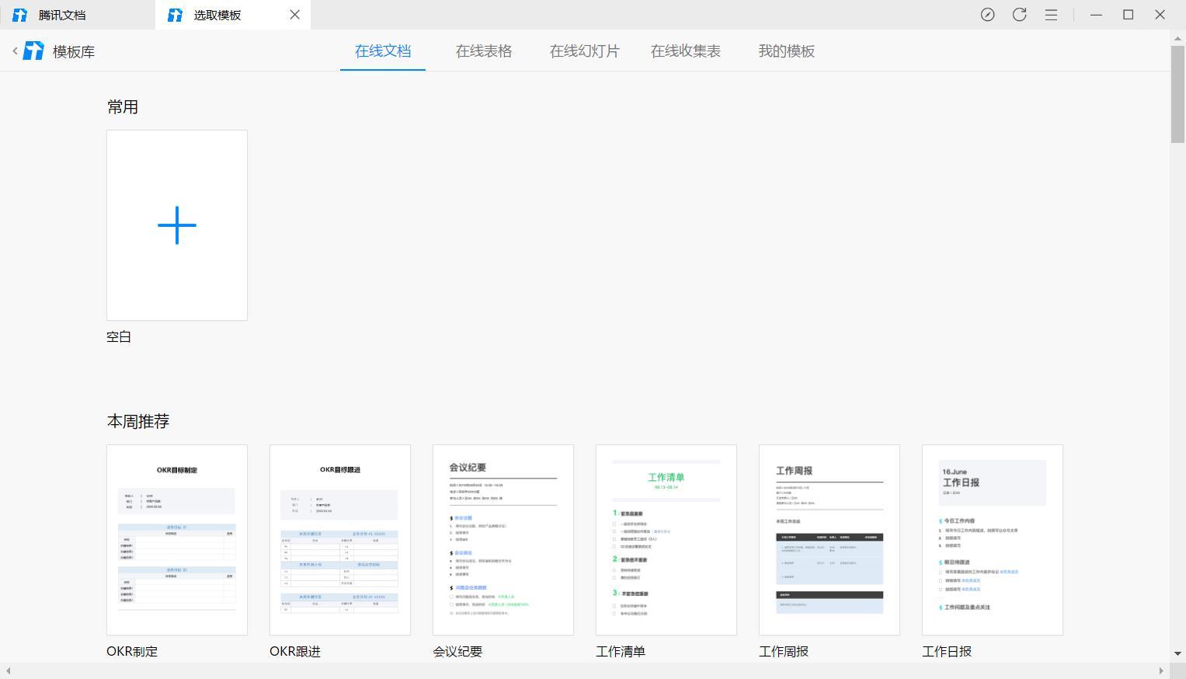Create blank document with the plus icon
This screenshot has height=679, width=1186.
pyautogui.click(x=177, y=225)
